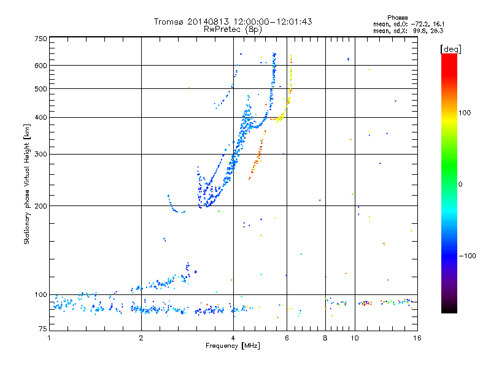Click the x-axis tick label "16"

click(x=417, y=338)
